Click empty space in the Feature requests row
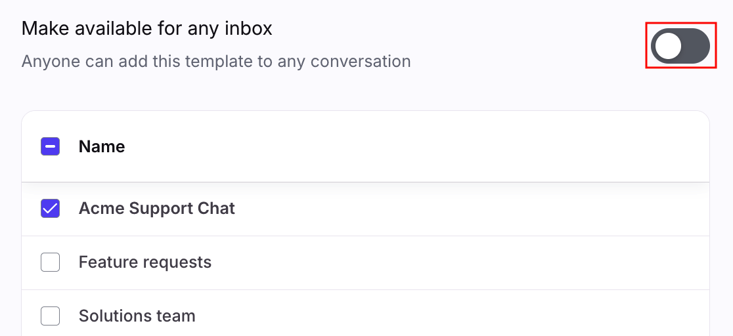 pyautogui.click(x=460, y=262)
